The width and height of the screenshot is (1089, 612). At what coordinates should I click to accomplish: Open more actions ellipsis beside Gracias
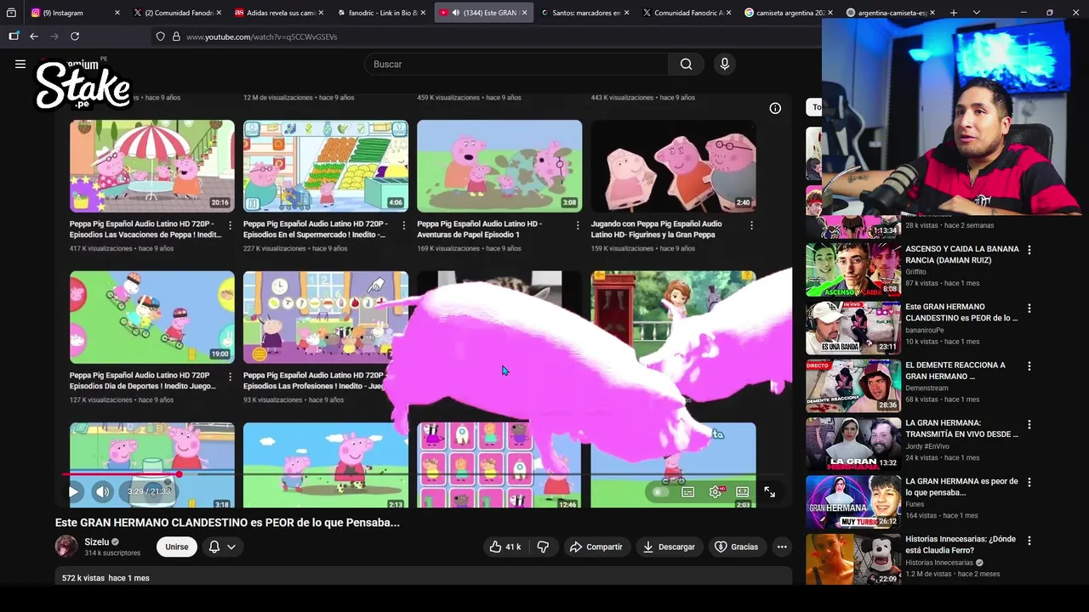pos(782,547)
